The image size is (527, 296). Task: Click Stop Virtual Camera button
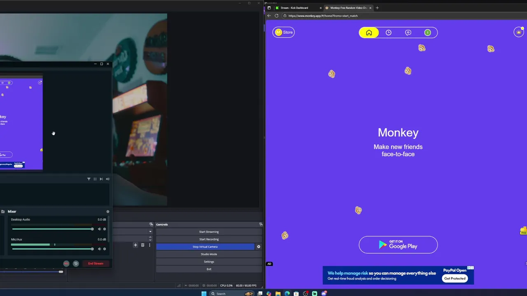point(205,247)
